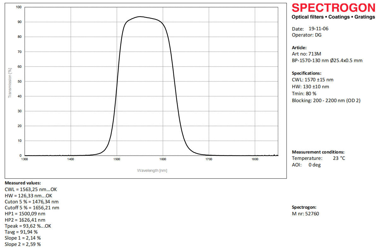The height and width of the screenshot is (250, 380).
Task: Click the Temperature 23 °C value
Action: click(x=339, y=158)
